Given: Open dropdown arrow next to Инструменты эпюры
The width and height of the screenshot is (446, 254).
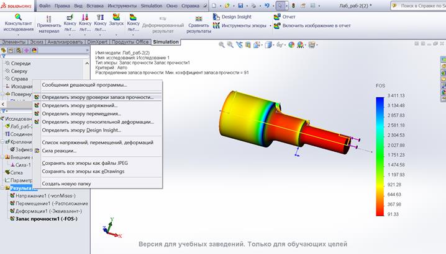Looking at the screenshot, I should tap(270, 26).
